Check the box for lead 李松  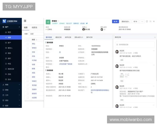click(x=28, y=44)
